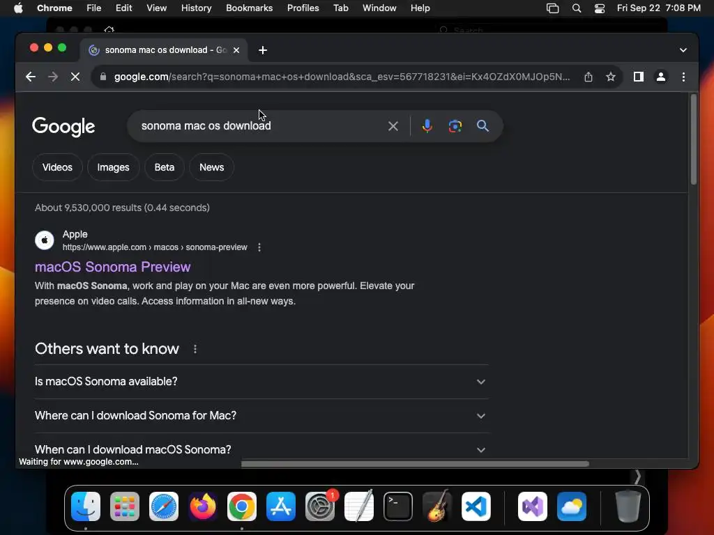The image size is (714, 535).
Task: Filter results by Videos
Action: (x=57, y=167)
